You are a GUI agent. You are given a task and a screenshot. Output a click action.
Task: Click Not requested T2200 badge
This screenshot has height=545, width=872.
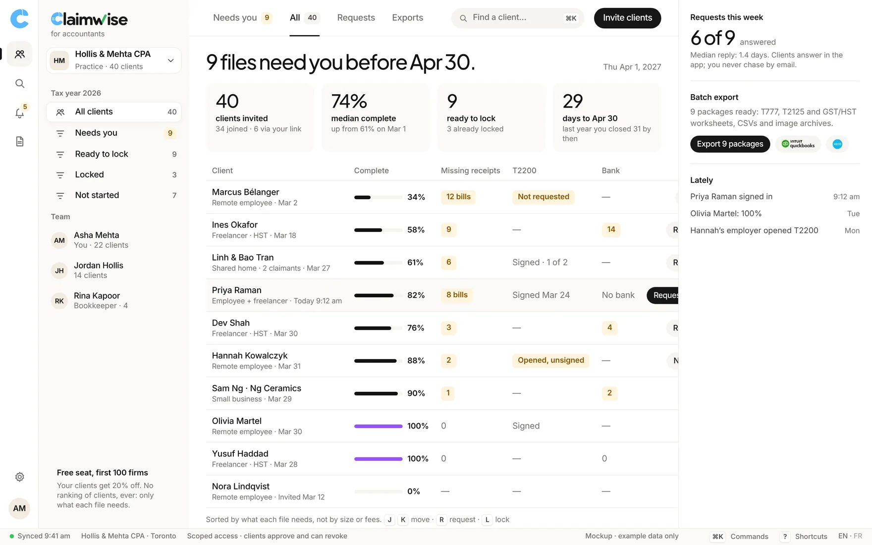[544, 197]
